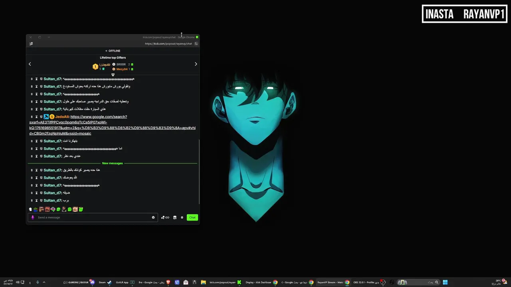This screenshot has width=511, height=287.
Task: Toggle the taskbar microphone tray icon
Action: click(x=38, y=282)
